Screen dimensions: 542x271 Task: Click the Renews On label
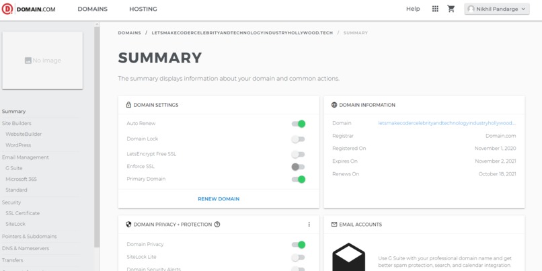pyautogui.click(x=346, y=174)
